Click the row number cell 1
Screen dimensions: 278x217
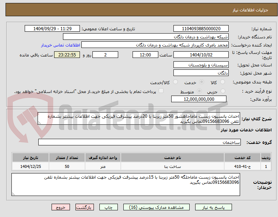point(266,166)
